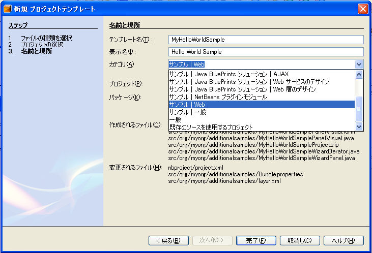Screen dimensions: 372x253
Task: Click step 3 名前と場所 in steps list
Action: pyautogui.click(x=36, y=51)
